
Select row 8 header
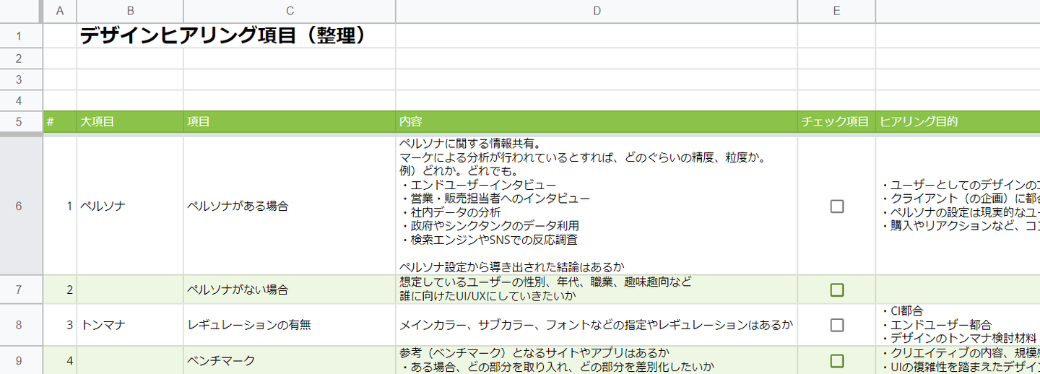pyautogui.click(x=21, y=325)
